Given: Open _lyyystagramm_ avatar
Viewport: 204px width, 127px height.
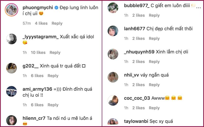Looking at the screenshot, I should point(11,39).
